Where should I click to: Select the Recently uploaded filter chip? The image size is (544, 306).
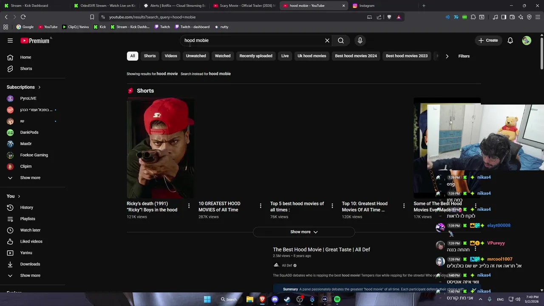[x=256, y=56]
